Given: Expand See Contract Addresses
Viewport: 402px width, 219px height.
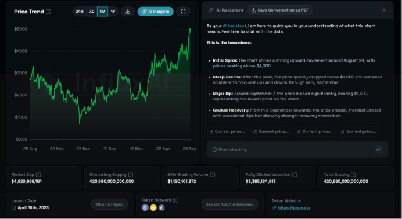Looking at the screenshot, I should (229, 204).
